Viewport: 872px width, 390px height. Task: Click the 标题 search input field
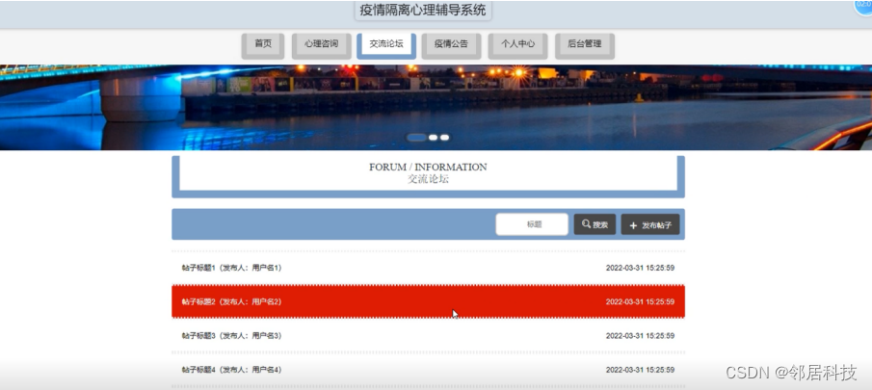pos(532,224)
